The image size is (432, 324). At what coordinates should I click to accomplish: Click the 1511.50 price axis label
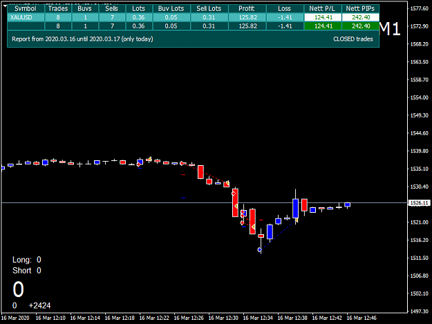click(x=420, y=258)
